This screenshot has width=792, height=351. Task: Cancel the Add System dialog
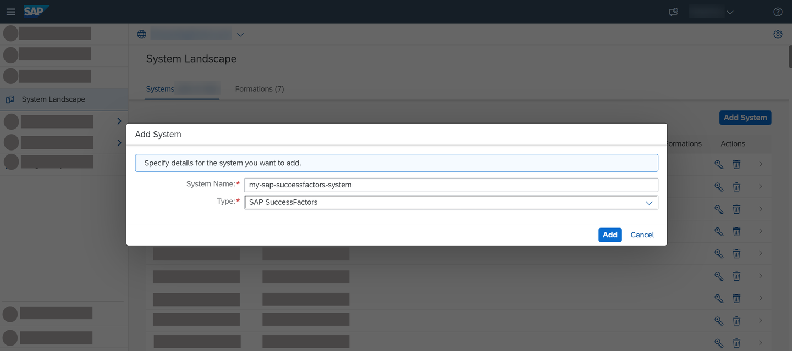pos(642,235)
